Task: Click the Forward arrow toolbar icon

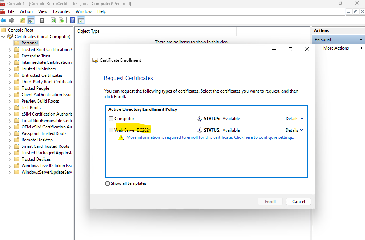Action: click(11, 20)
